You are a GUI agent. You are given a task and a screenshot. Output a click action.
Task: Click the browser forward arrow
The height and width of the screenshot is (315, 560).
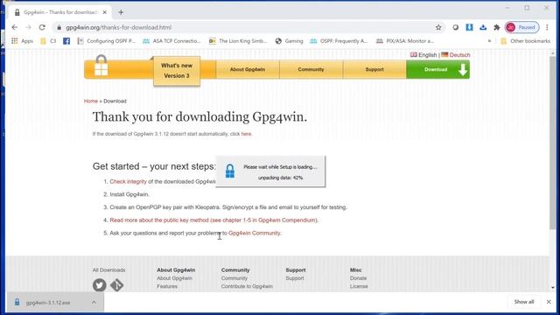pos(28,27)
